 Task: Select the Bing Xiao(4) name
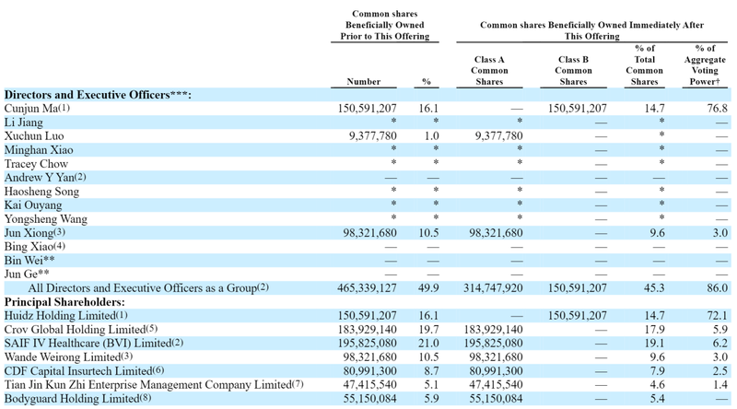coord(35,247)
